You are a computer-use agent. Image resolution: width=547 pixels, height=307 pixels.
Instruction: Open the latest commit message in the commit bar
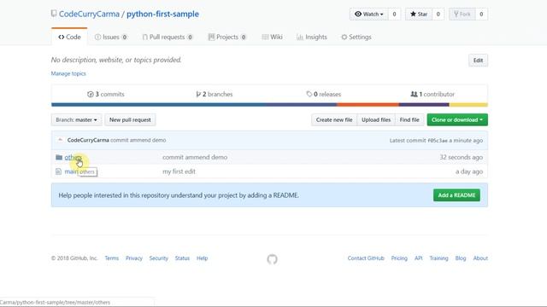tap(138, 140)
